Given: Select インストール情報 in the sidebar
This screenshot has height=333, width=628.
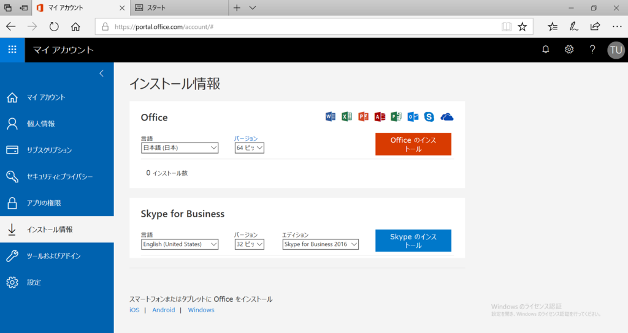Looking at the screenshot, I should click(57, 230).
